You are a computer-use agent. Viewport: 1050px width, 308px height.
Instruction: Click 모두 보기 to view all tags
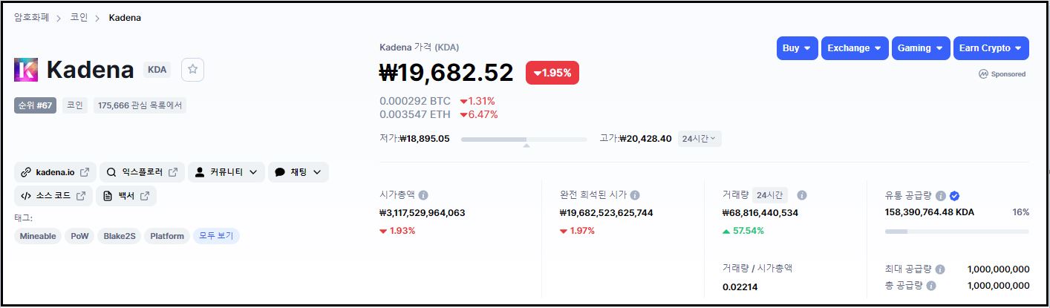[x=216, y=236]
